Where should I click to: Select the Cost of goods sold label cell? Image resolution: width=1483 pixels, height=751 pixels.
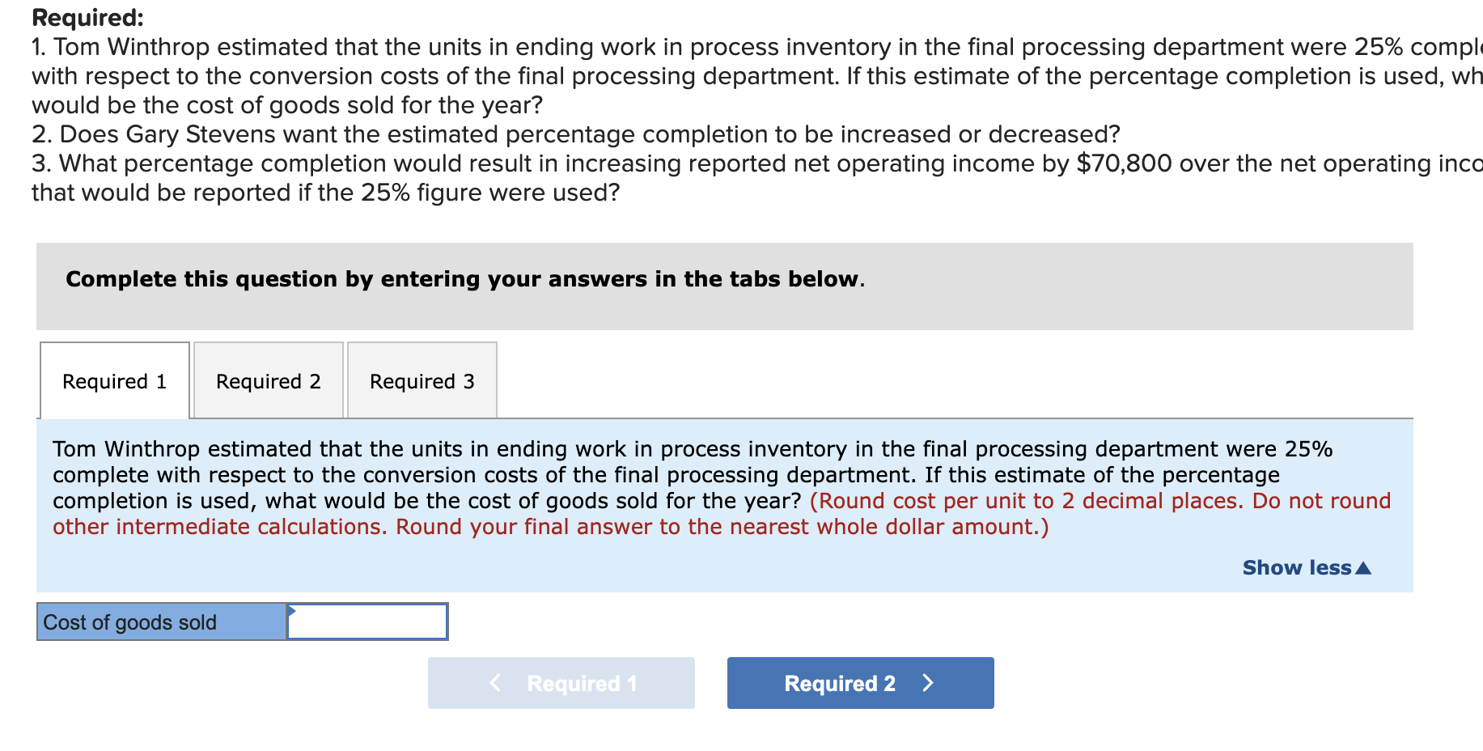point(159,621)
